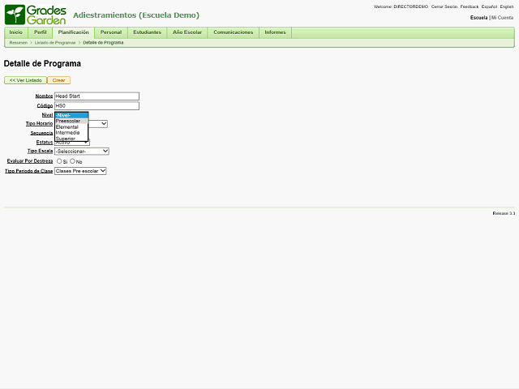Open the Personal tab
The width and height of the screenshot is (519, 389).
(111, 32)
